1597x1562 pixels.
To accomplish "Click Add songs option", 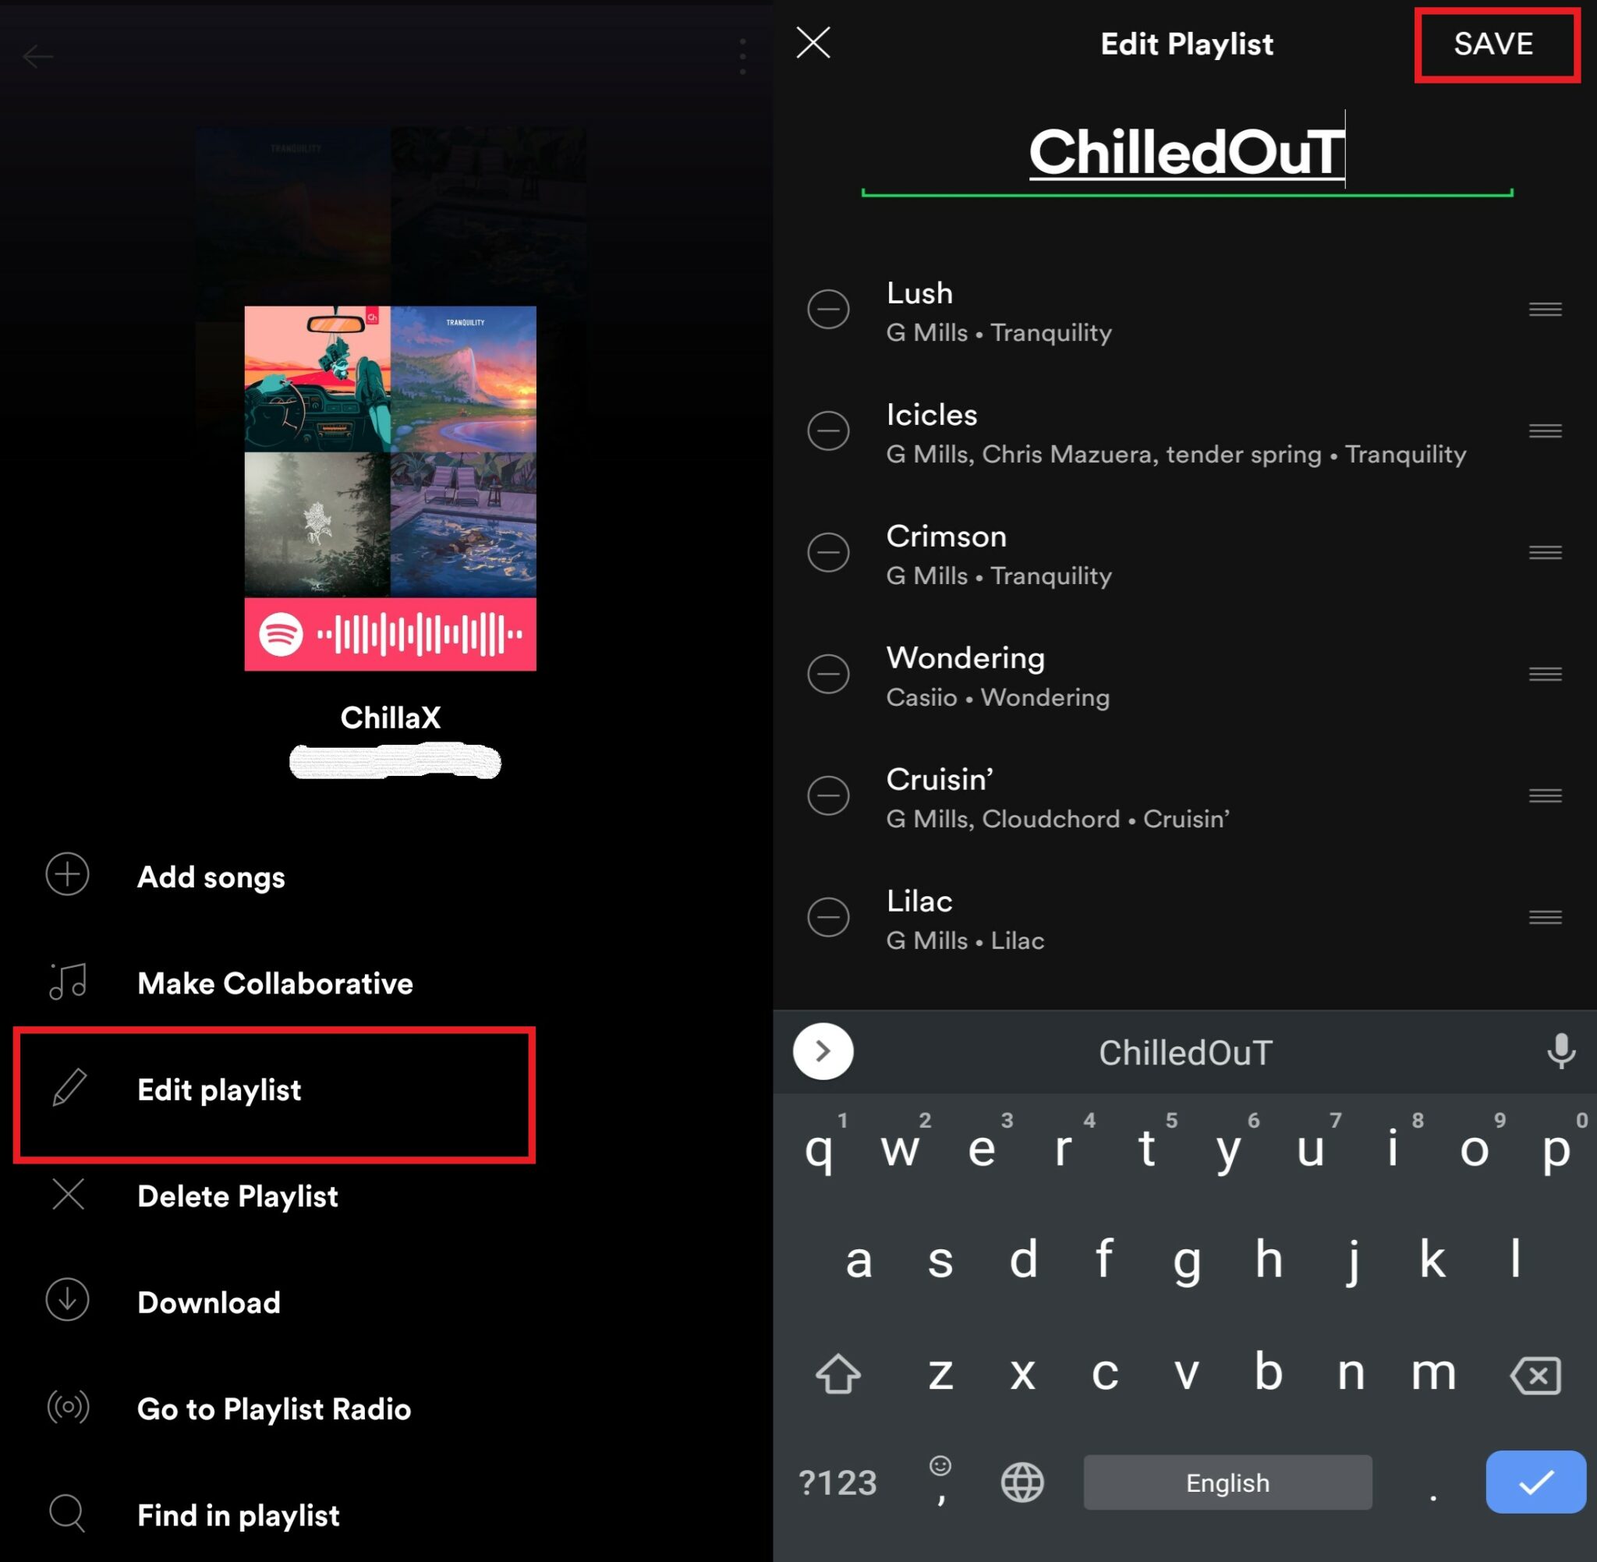I will coord(218,876).
